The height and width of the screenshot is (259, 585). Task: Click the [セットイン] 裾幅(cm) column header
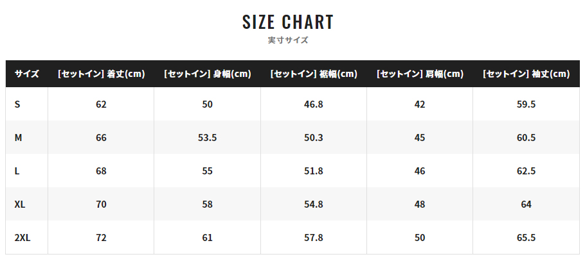[314, 74]
